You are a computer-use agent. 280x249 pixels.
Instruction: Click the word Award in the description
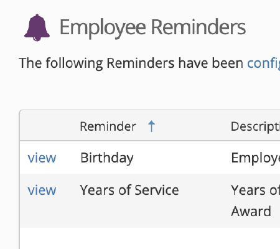[251, 211]
